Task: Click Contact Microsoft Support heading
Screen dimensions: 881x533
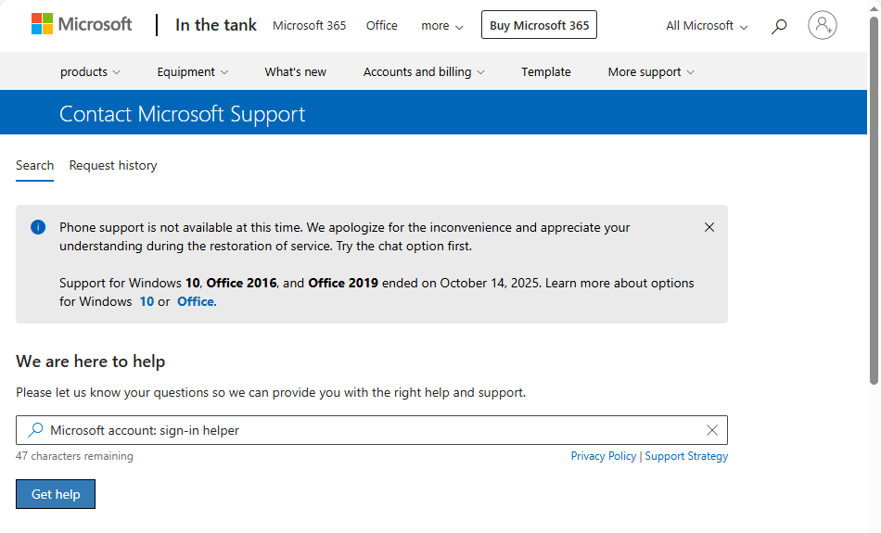Action: coord(182,114)
